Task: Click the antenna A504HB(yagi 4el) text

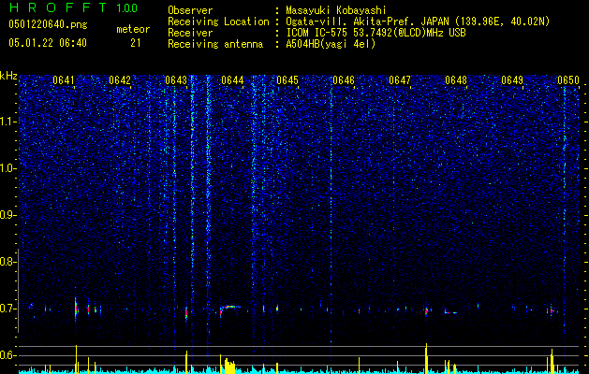Action: click(331, 44)
